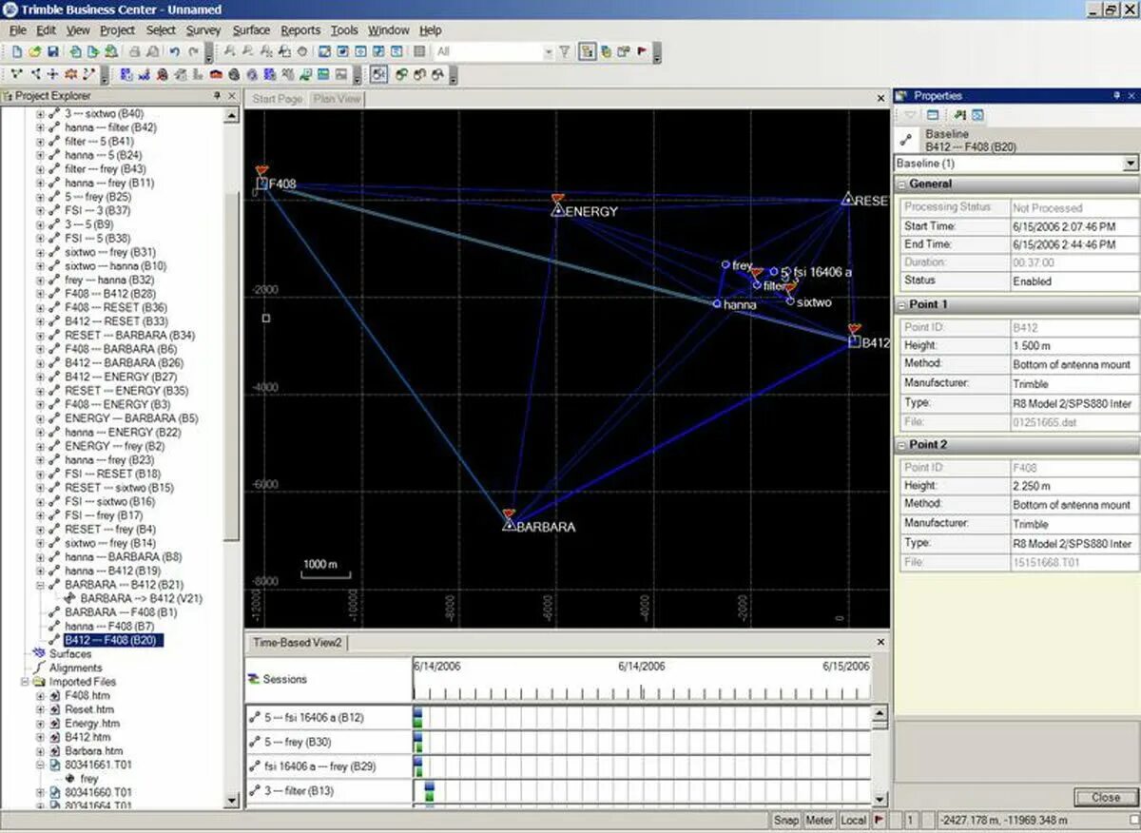Collapse the 80341661.T01 file node
This screenshot has width=1141, height=833.
point(40,765)
